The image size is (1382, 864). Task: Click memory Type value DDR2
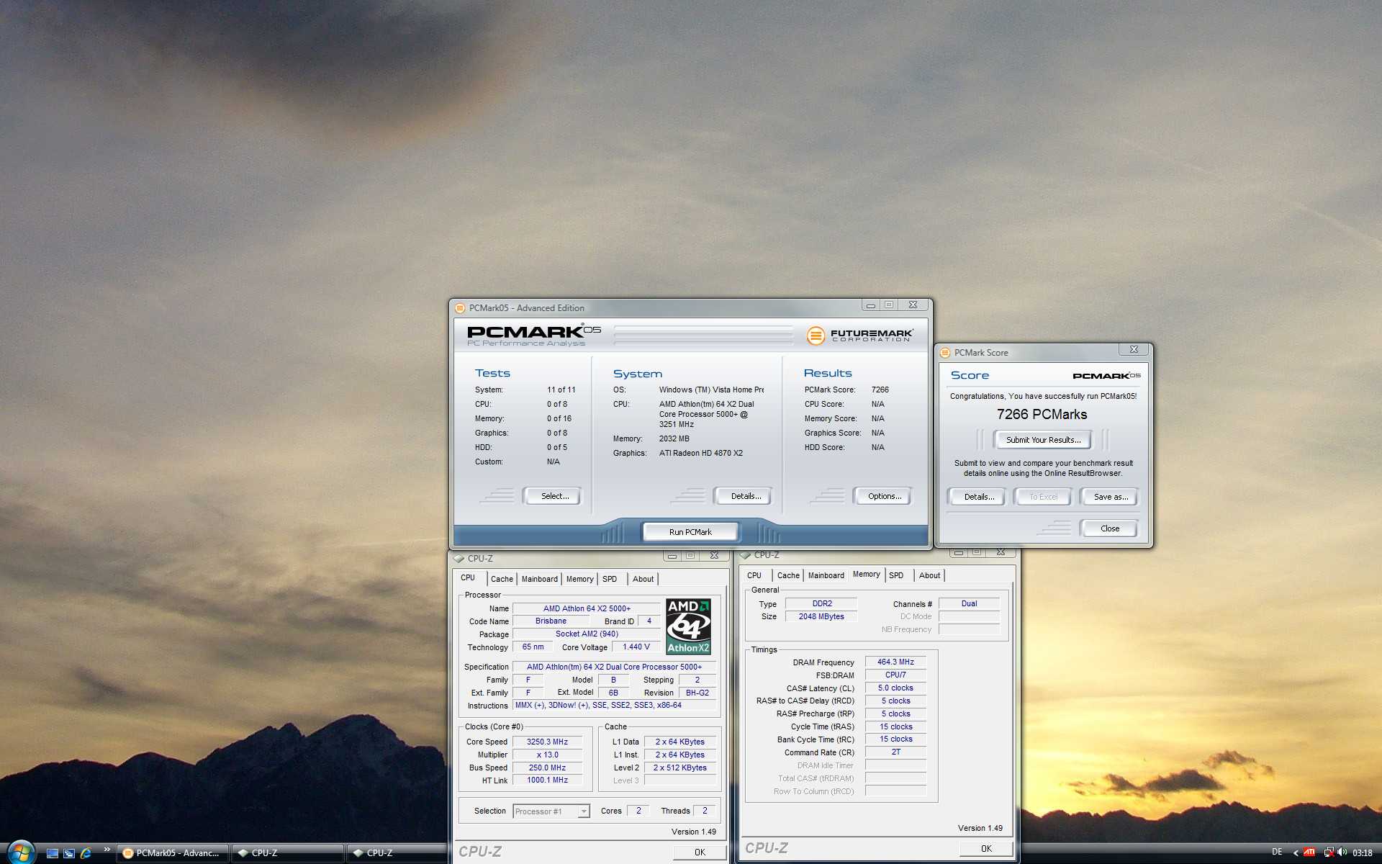point(821,603)
